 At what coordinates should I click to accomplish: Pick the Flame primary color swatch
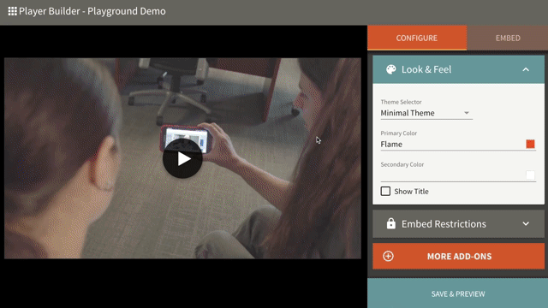(x=530, y=144)
